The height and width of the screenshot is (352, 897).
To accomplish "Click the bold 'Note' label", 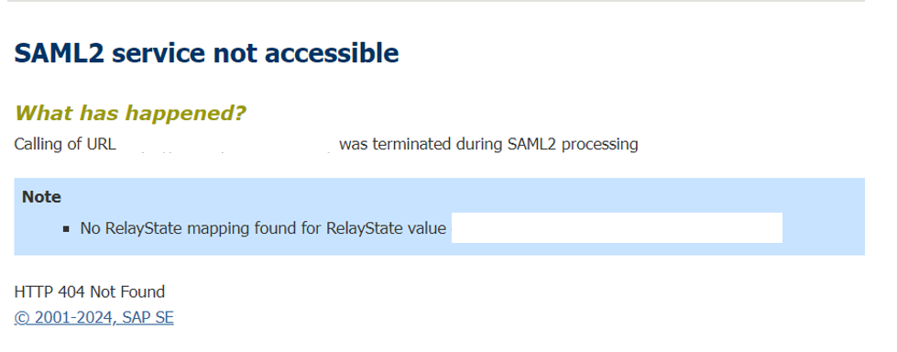I will 41,197.
